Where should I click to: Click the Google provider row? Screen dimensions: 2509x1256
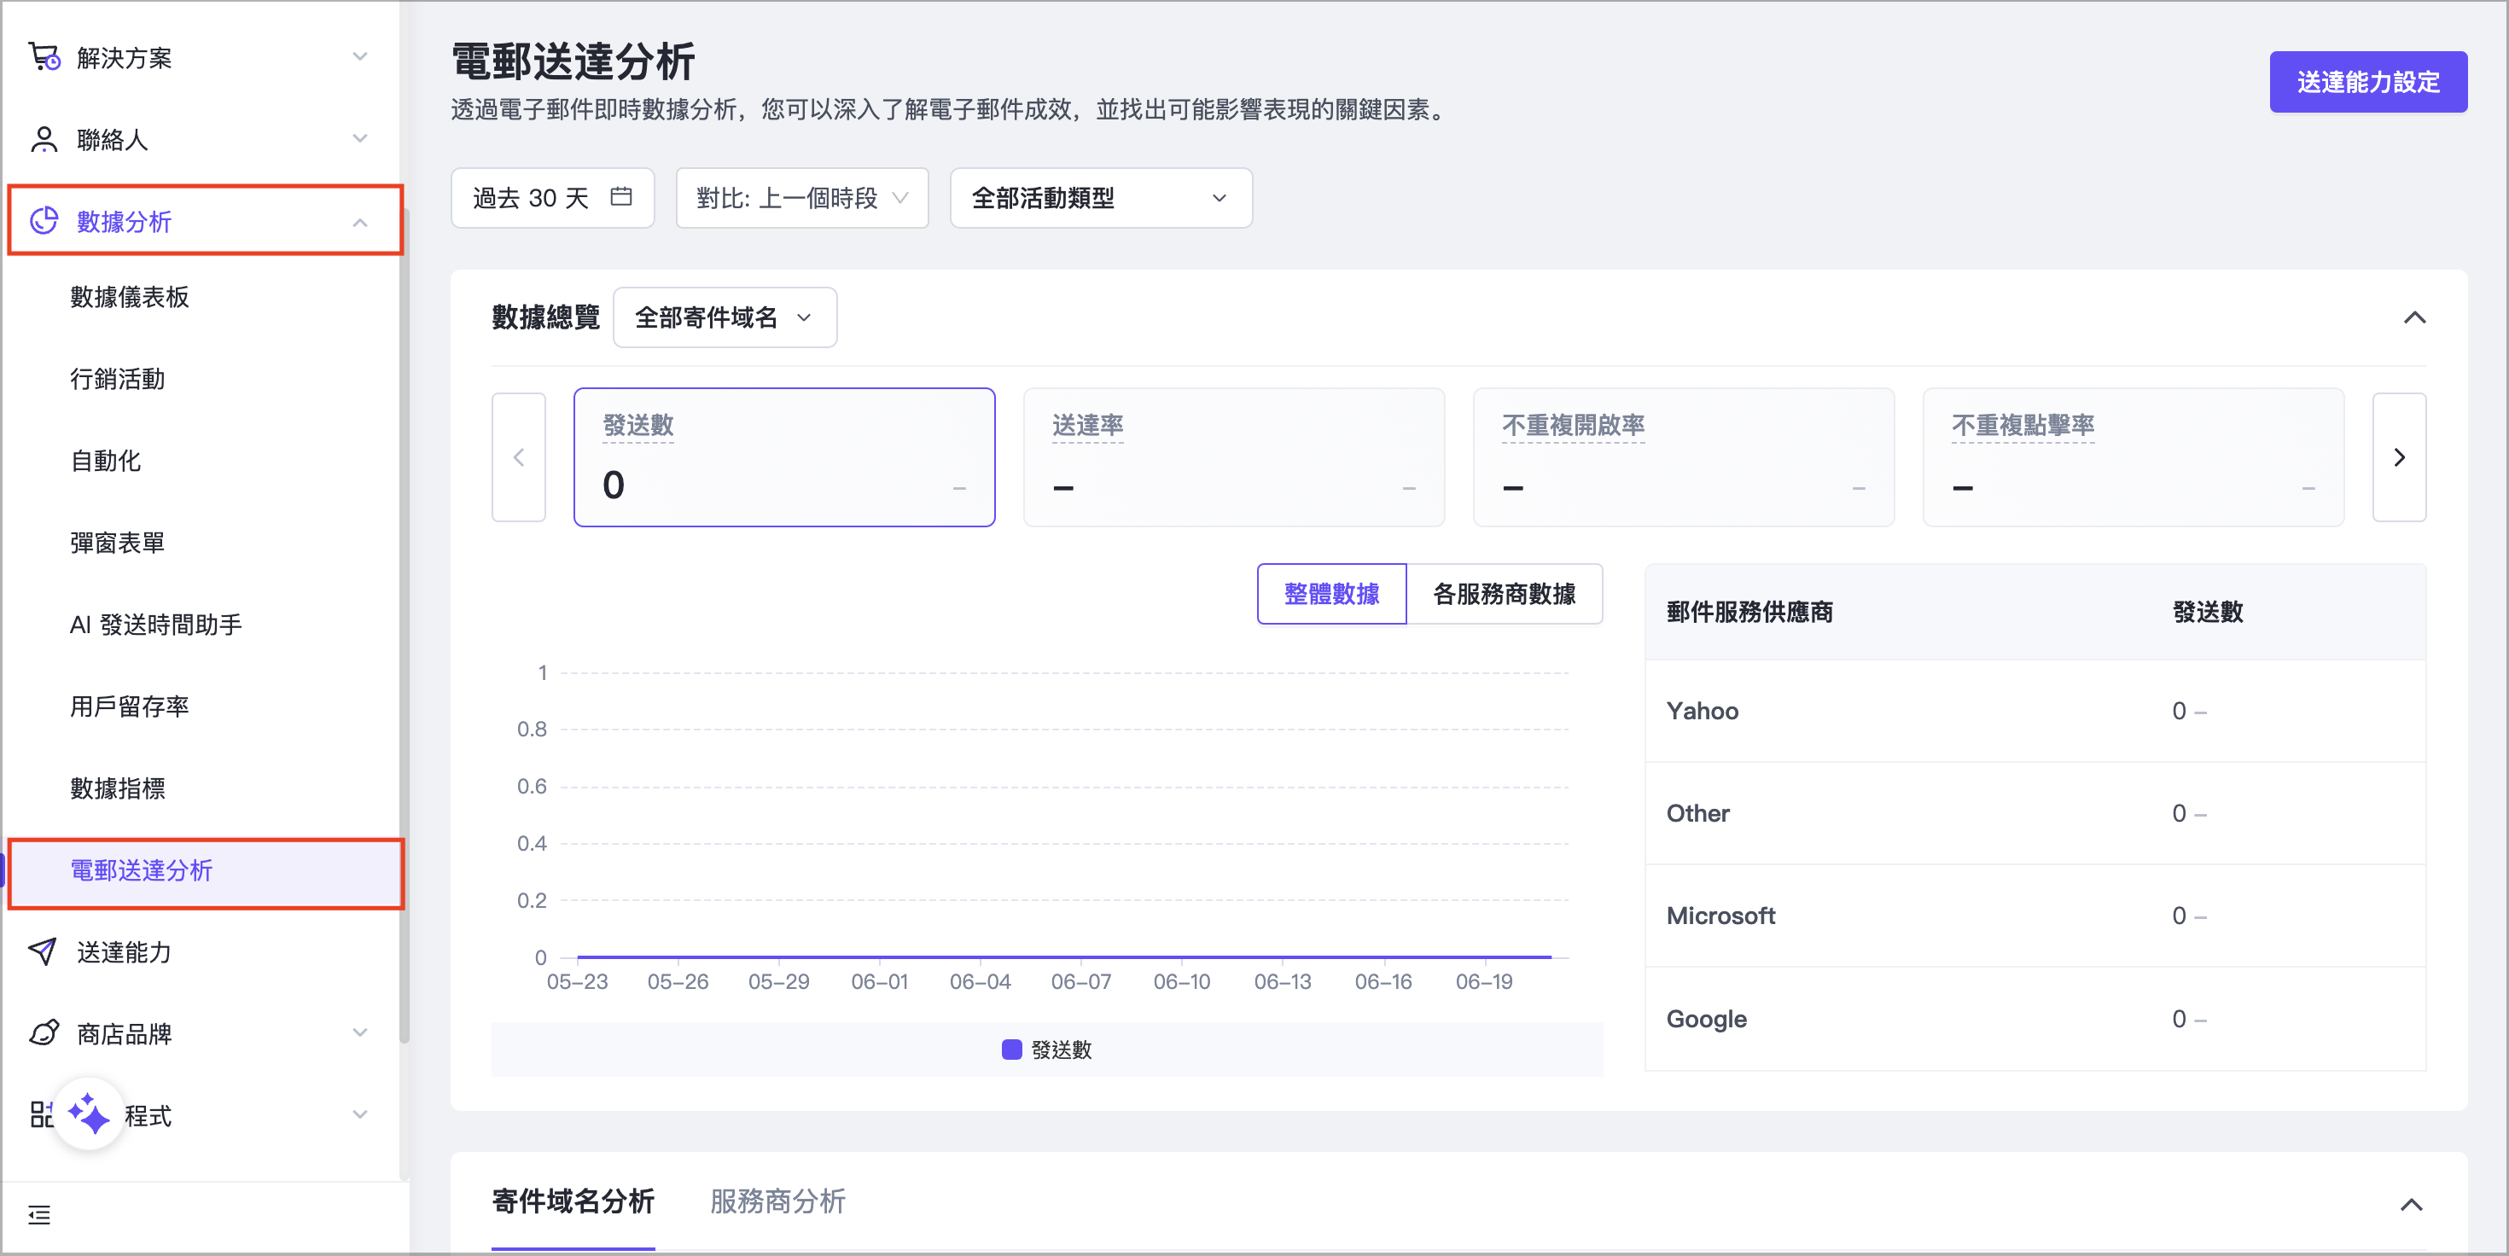tap(2035, 1019)
